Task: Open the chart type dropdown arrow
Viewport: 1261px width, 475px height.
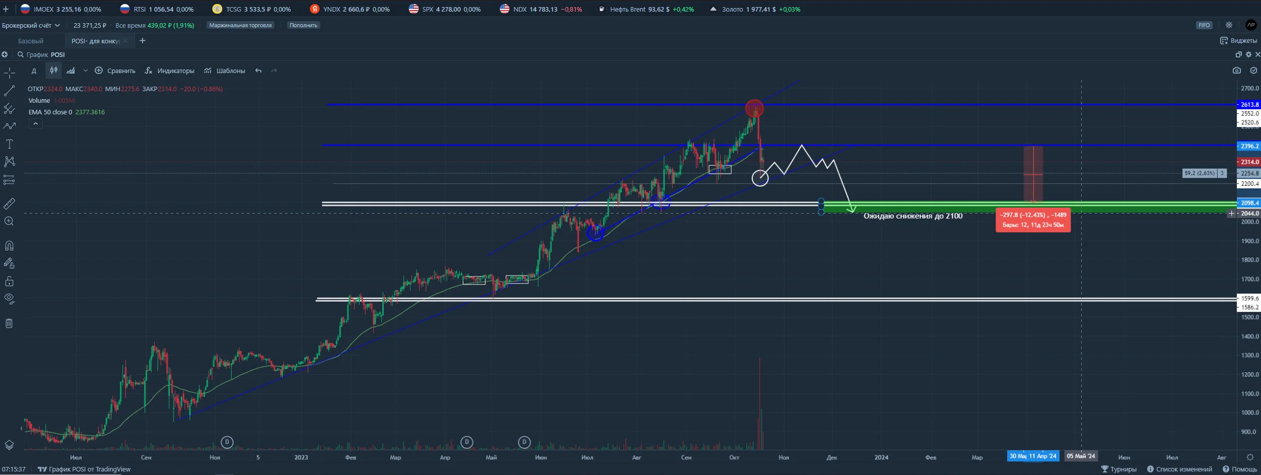Action: pos(85,71)
